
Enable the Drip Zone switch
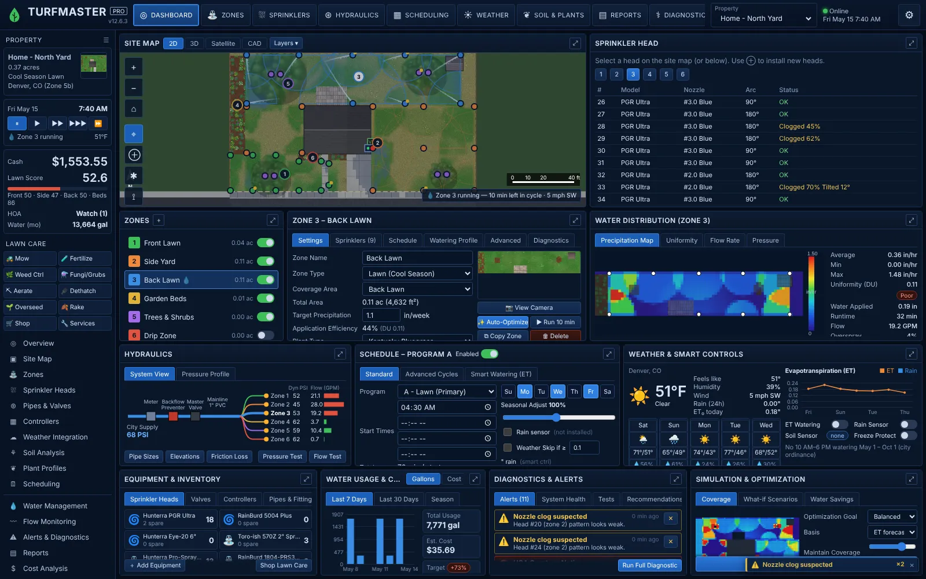click(x=266, y=335)
